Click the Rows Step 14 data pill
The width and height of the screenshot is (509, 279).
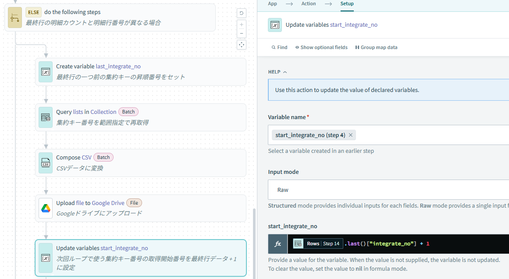[318, 244]
